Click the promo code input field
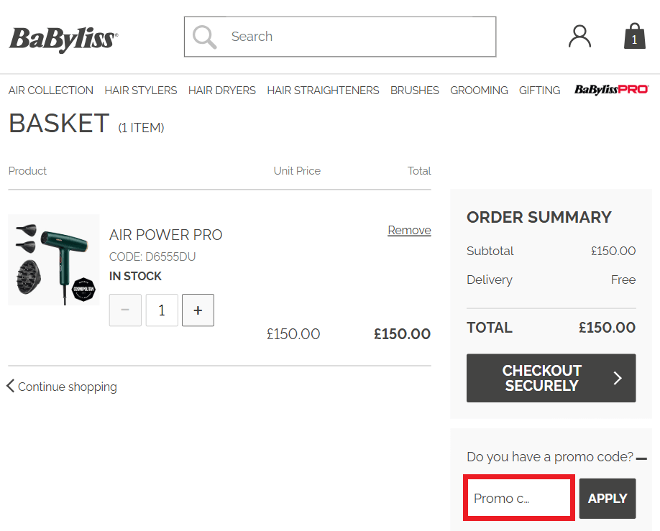 click(x=518, y=497)
